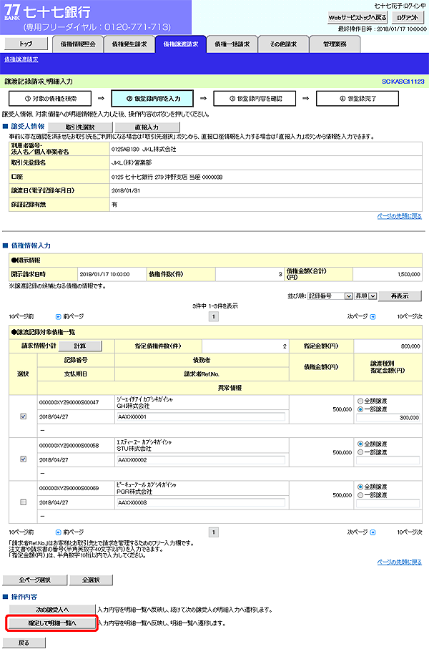Click top 10ページ次 pager text
This screenshot has height=654, width=429.
click(410, 317)
